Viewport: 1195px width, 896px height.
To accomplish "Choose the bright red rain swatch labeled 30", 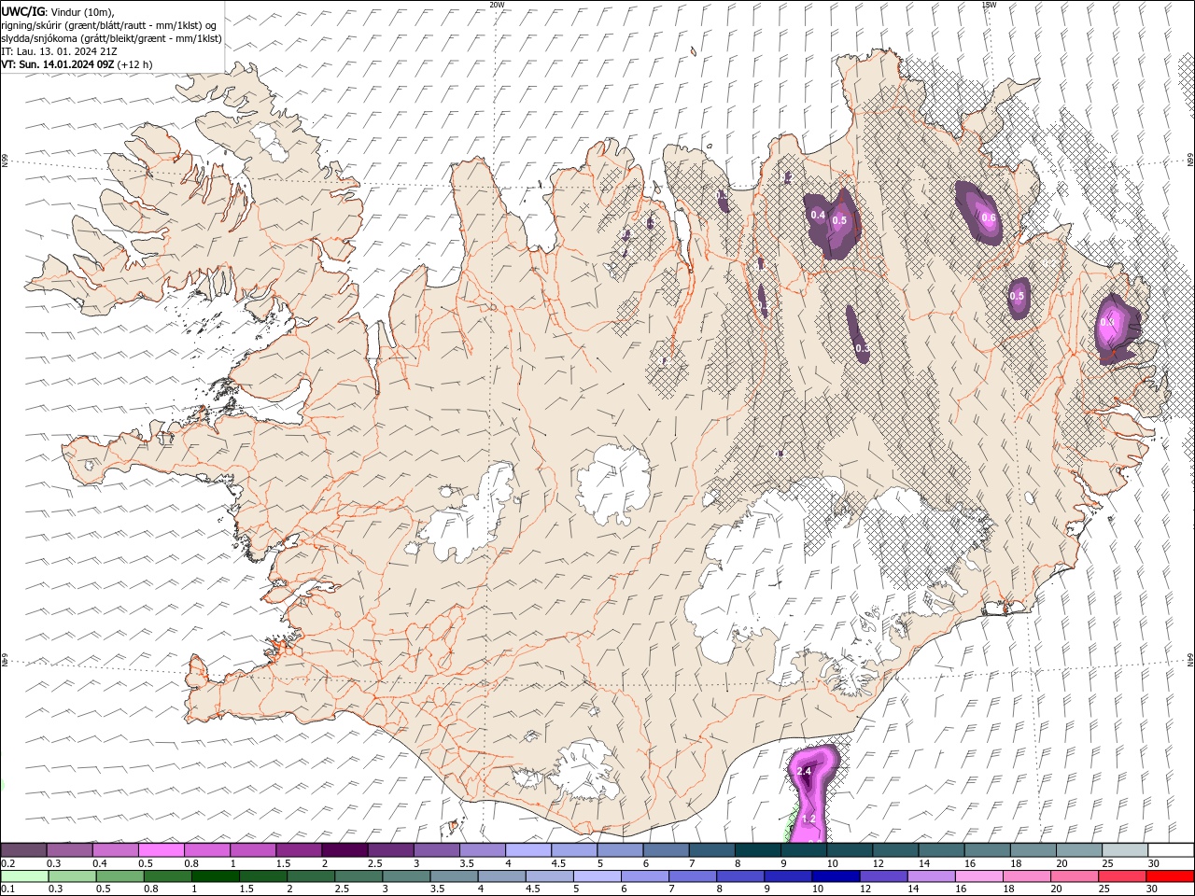I will tap(1169, 876).
